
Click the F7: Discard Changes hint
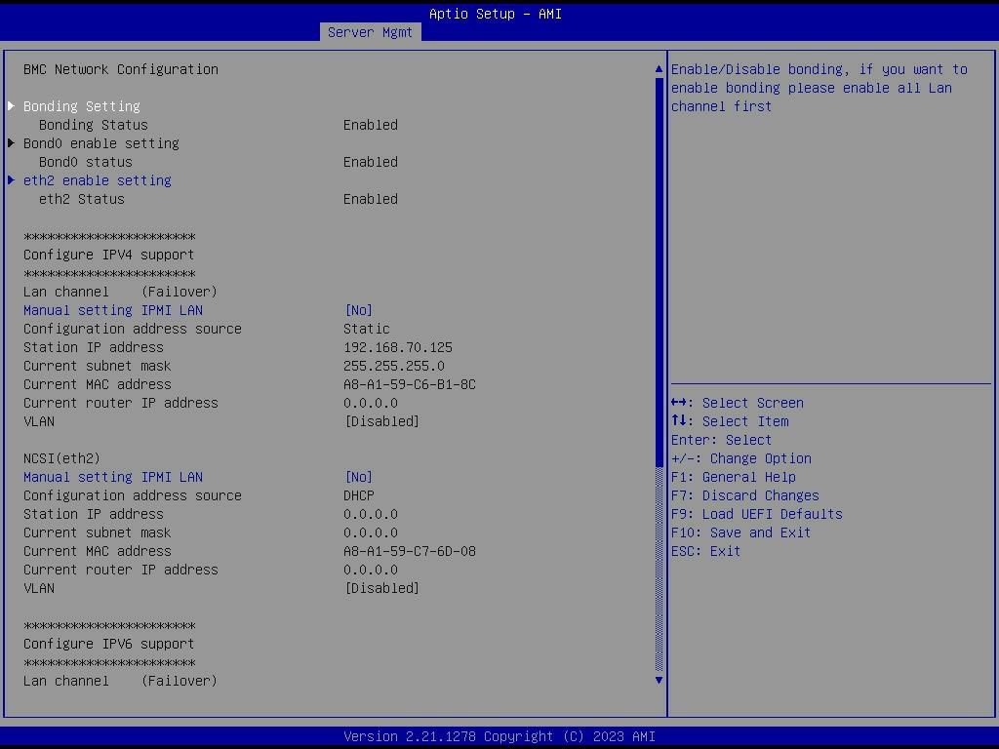[744, 495]
